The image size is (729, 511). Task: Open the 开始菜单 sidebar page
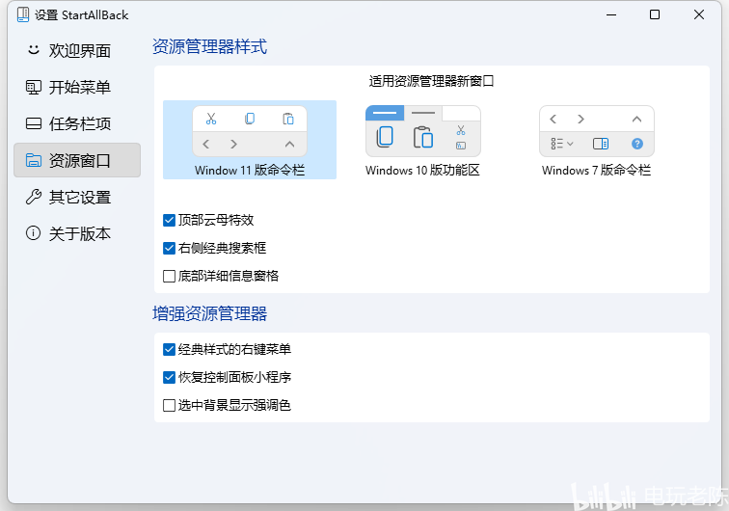[77, 87]
